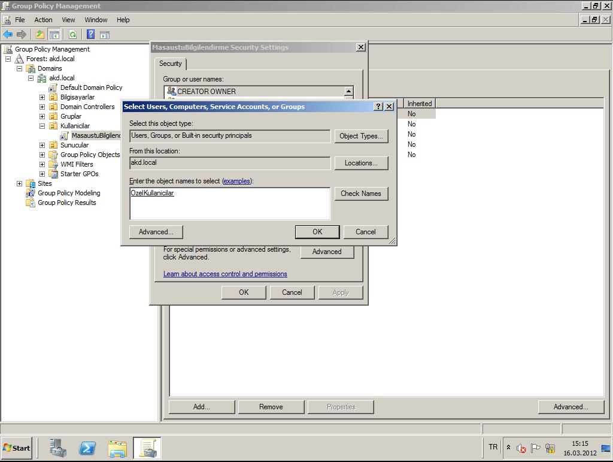This screenshot has width=613, height=462.
Task: Open the View menu
Action: coord(68,20)
